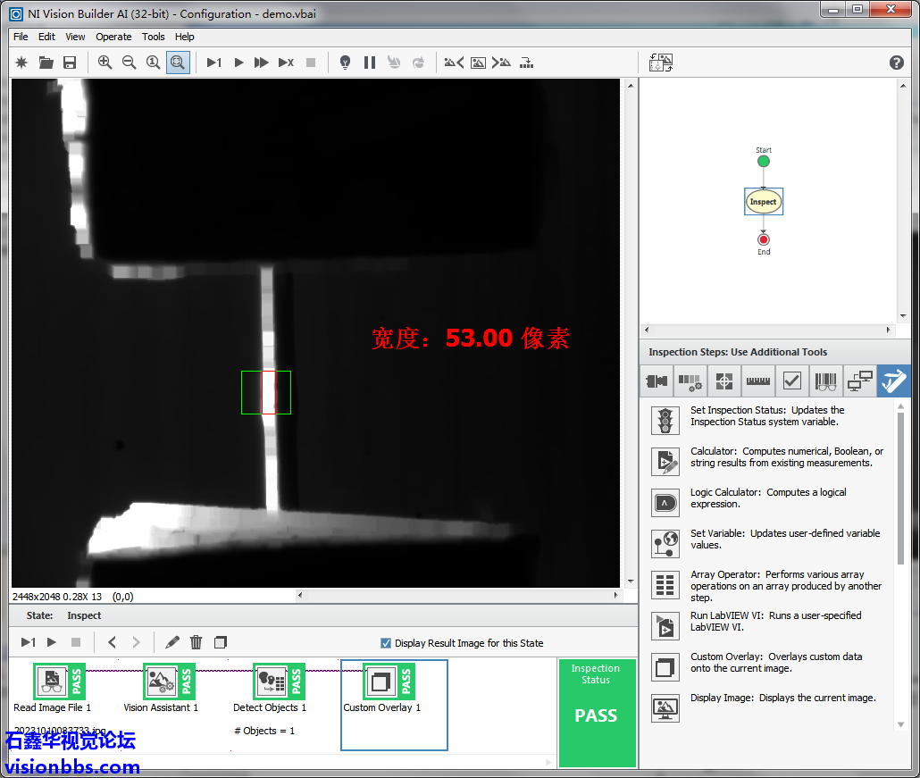Screen dimensions: 920x778
Task: Click the image horizontal scrollbar right arrow
Action: pos(615,595)
